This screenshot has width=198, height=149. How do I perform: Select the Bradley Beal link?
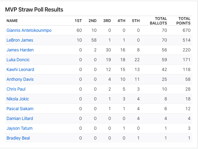pos(18,138)
